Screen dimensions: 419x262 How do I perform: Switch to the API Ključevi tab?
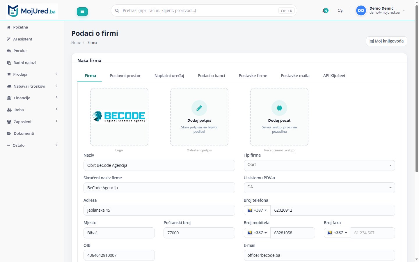click(334, 76)
